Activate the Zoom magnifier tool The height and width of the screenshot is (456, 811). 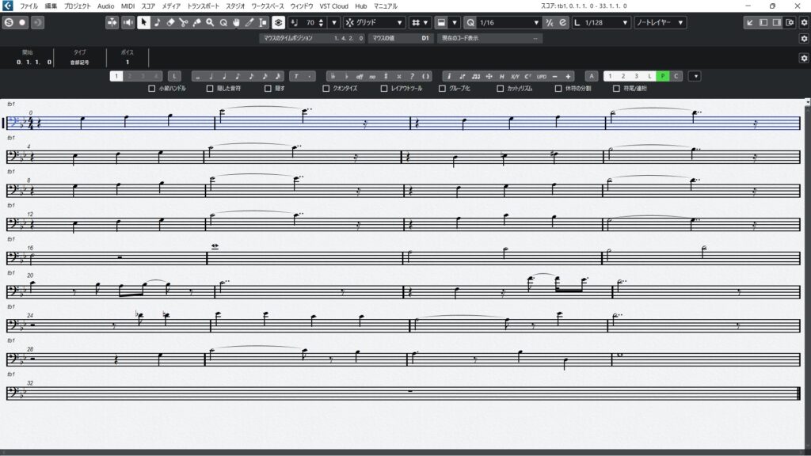[x=211, y=22]
